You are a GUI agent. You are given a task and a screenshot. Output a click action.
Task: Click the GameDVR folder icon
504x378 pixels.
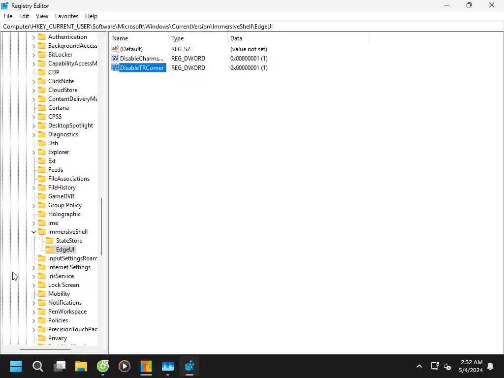click(42, 196)
